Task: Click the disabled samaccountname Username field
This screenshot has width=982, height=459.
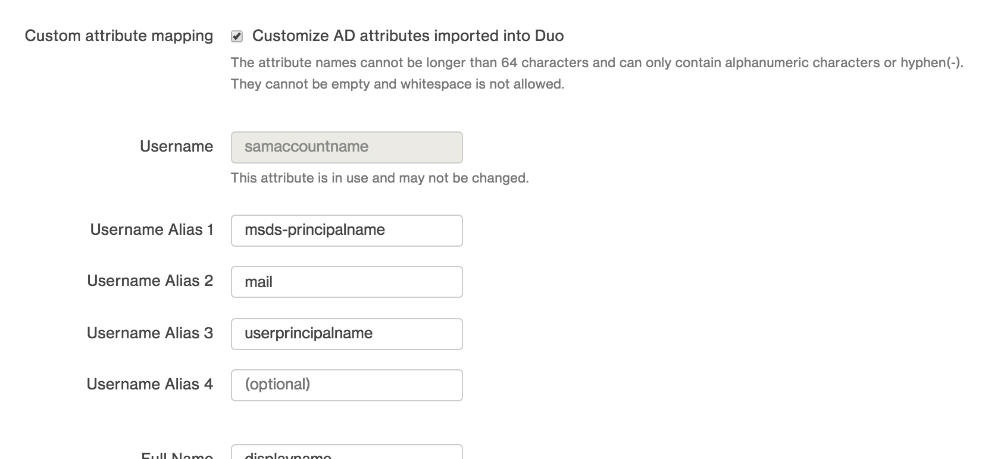Action: tap(347, 147)
